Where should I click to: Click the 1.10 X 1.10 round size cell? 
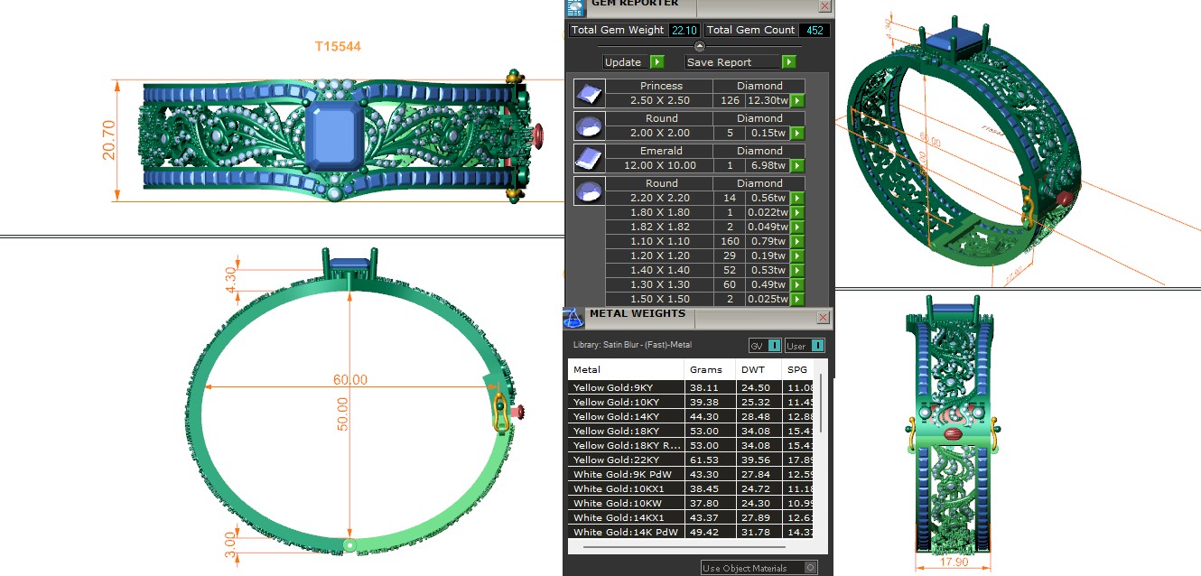tap(659, 241)
